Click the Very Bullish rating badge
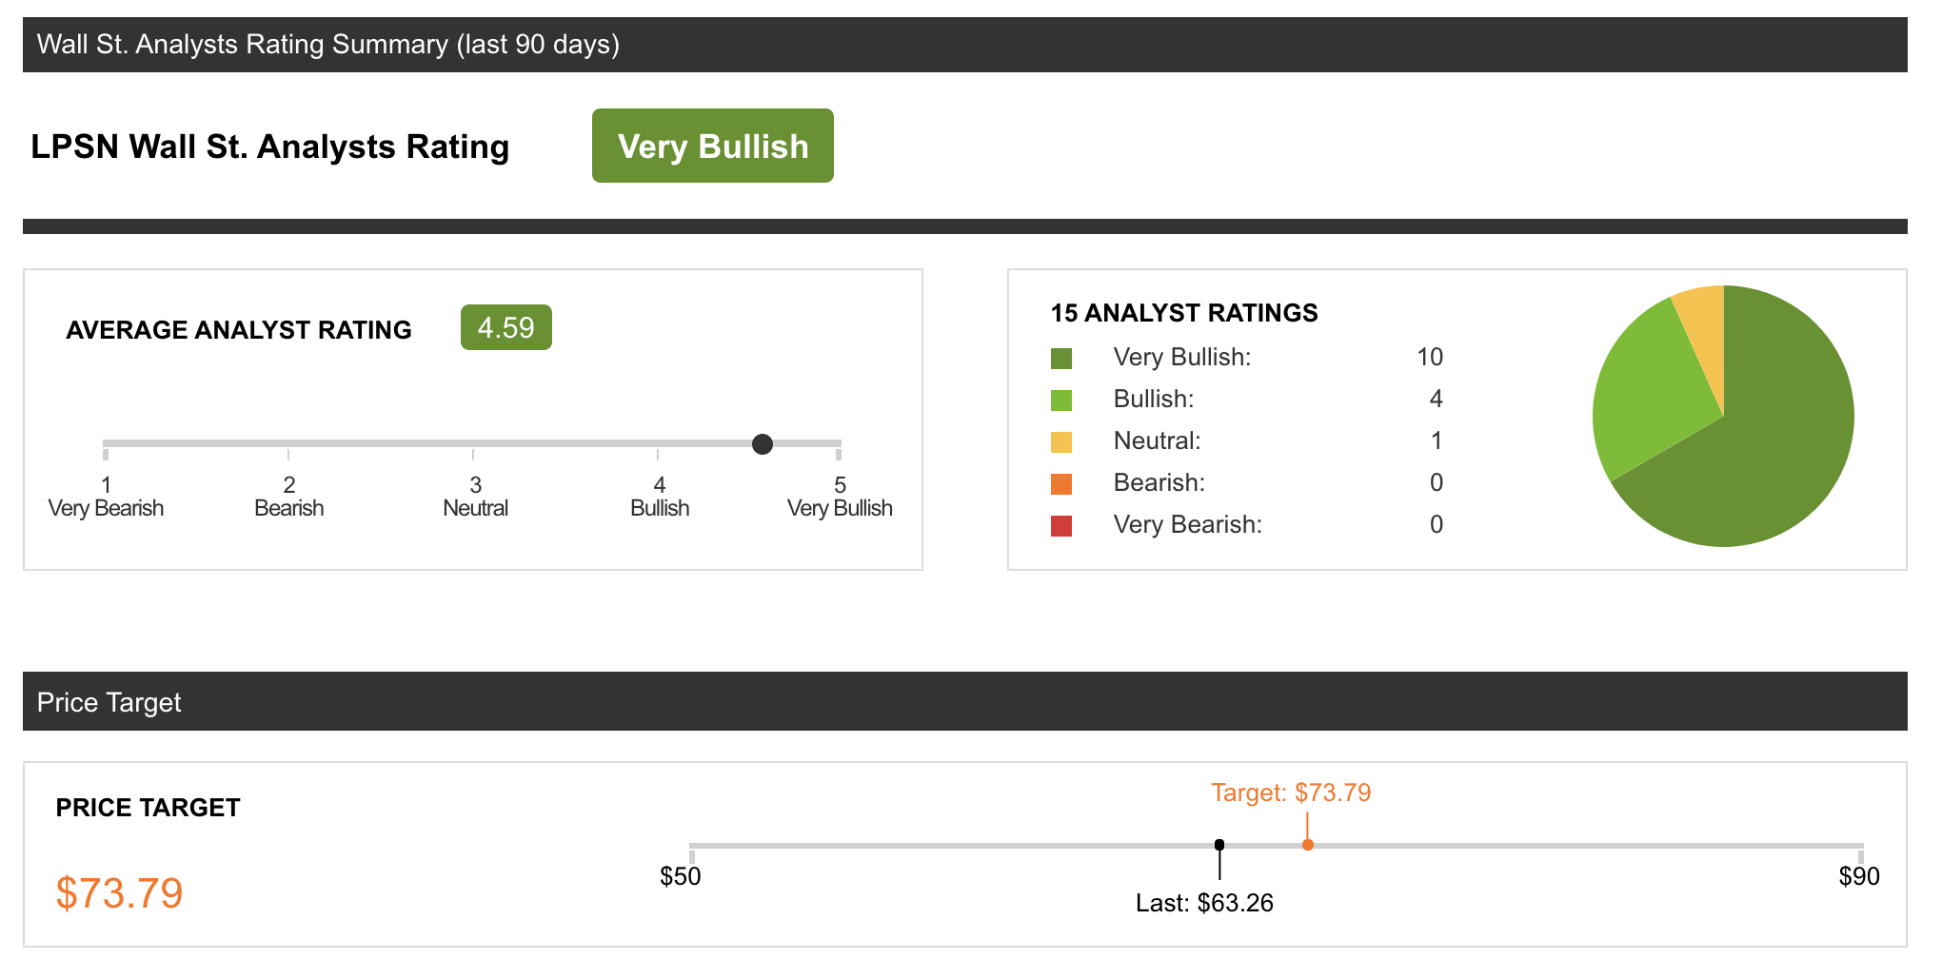 tap(712, 146)
